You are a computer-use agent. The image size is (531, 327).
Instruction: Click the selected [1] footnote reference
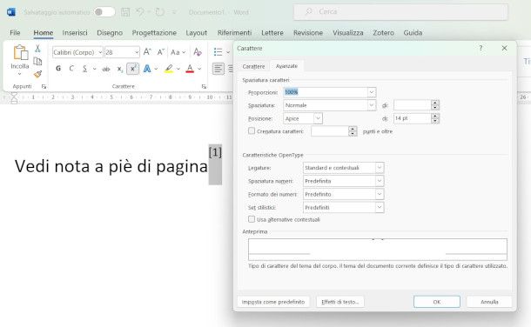coord(215,153)
